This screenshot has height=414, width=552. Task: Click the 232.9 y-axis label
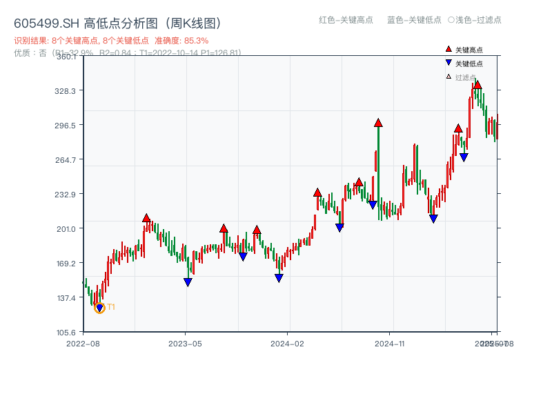click(x=65, y=195)
